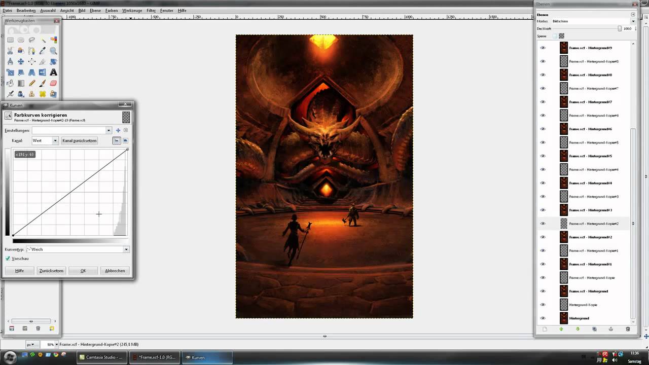Viewport: 649px width, 365px height.
Task: Lower layer with green down arrow
Action: [578, 329]
